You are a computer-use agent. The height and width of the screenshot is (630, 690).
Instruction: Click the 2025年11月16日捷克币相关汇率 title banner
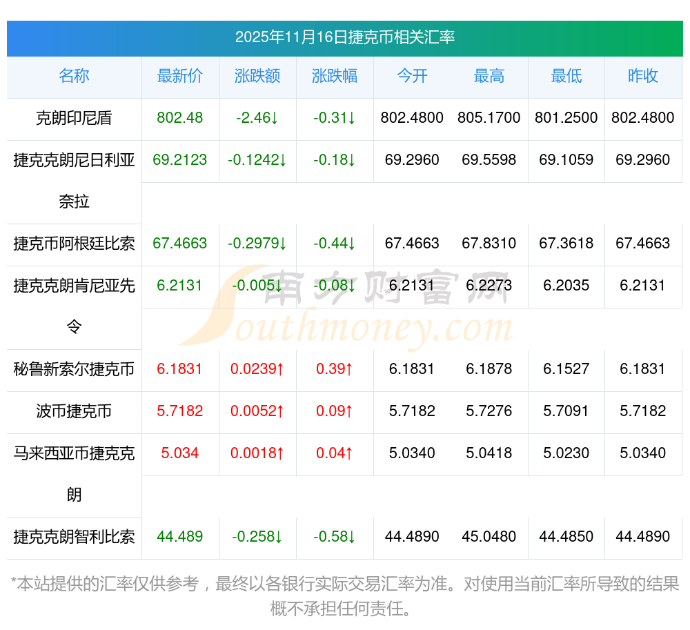(x=344, y=37)
